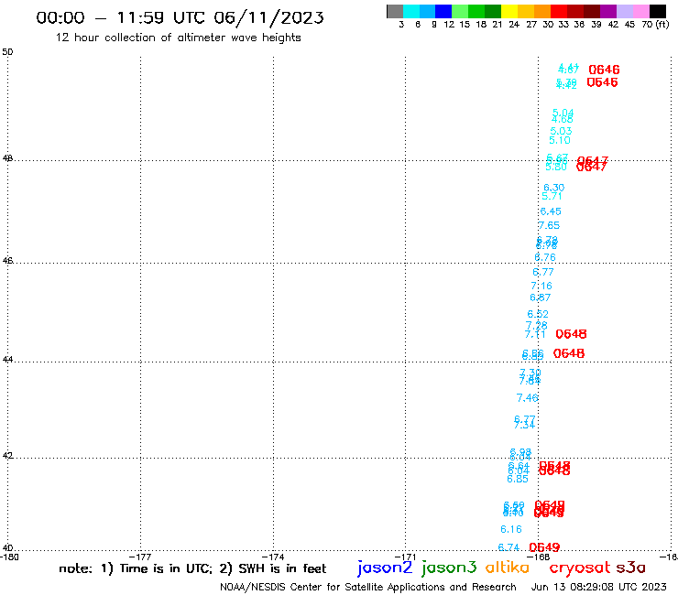
Task: Click the latitude axis label 48
Action: click(x=7, y=158)
